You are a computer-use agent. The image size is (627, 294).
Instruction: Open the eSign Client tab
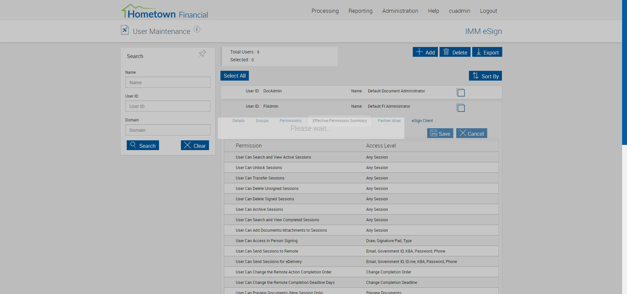[422, 121]
